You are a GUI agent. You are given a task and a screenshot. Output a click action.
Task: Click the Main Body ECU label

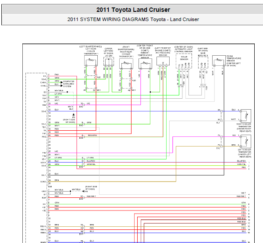click(203, 52)
